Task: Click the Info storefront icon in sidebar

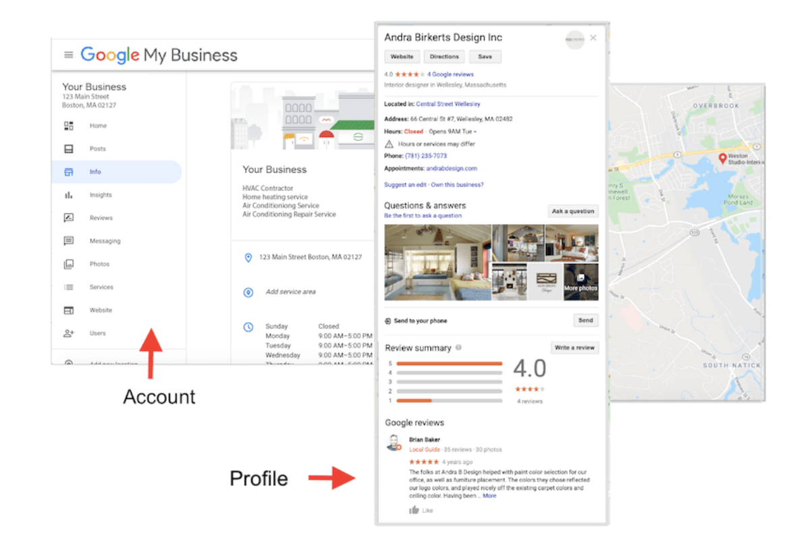Action: (x=68, y=171)
